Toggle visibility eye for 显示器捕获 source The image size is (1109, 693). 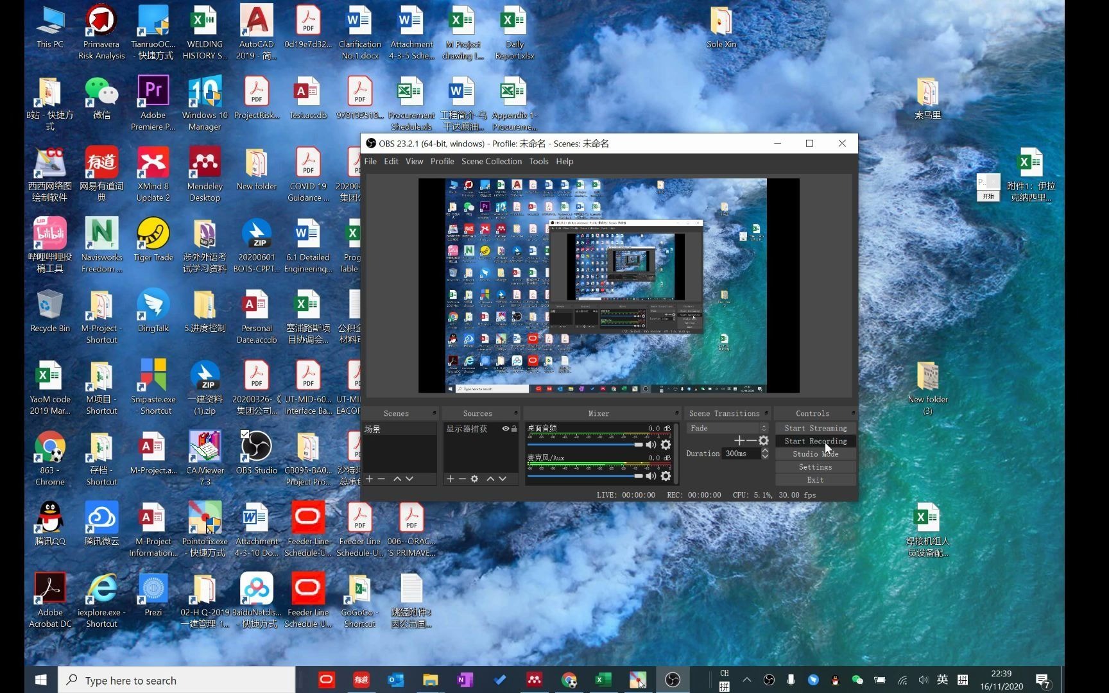pyautogui.click(x=506, y=429)
